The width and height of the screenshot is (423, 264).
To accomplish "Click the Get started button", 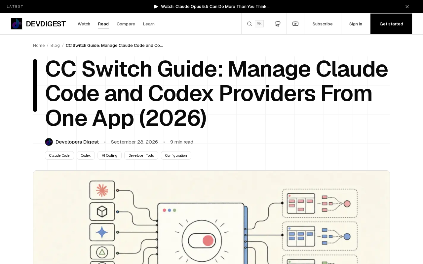I will pos(391,24).
